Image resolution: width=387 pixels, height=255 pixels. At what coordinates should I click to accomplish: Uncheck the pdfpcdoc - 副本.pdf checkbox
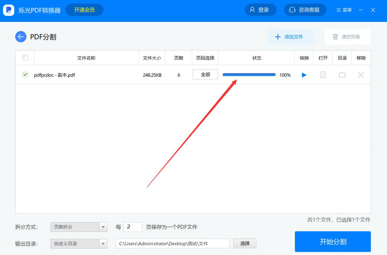[25, 75]
